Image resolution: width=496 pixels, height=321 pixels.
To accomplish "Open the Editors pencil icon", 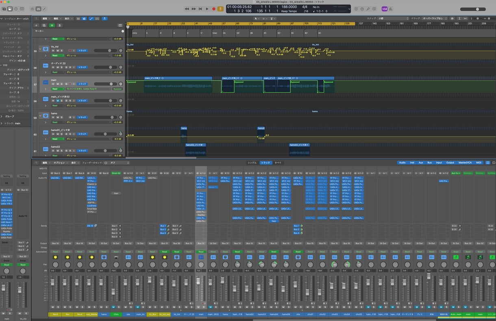I will click(44, 9).
